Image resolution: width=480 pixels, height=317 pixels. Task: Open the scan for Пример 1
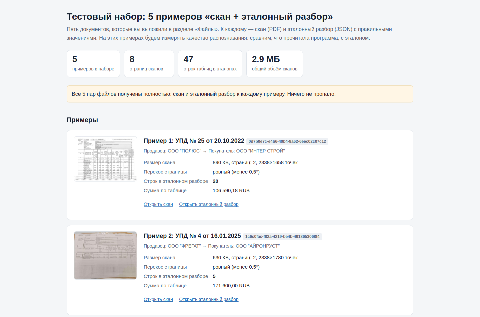158,204
